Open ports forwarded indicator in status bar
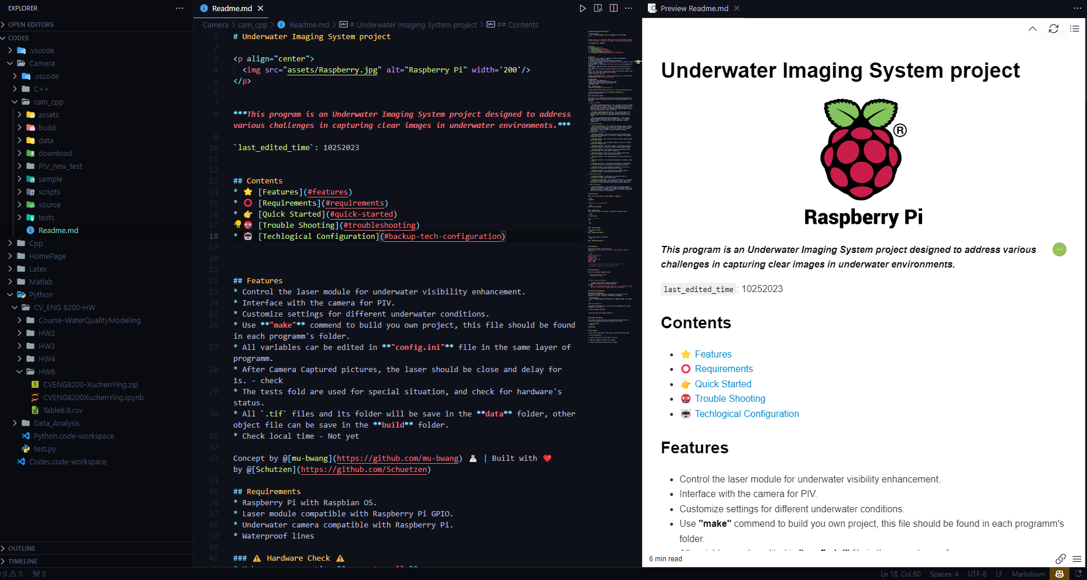 click(39, 574)
